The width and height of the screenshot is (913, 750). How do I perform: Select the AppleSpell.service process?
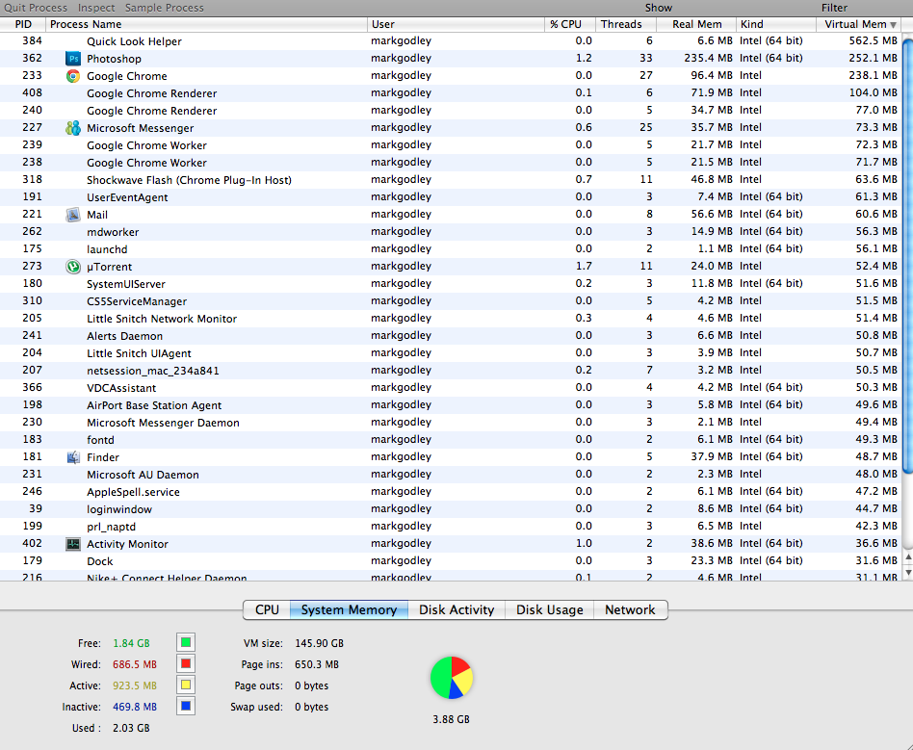pos(450,491)
